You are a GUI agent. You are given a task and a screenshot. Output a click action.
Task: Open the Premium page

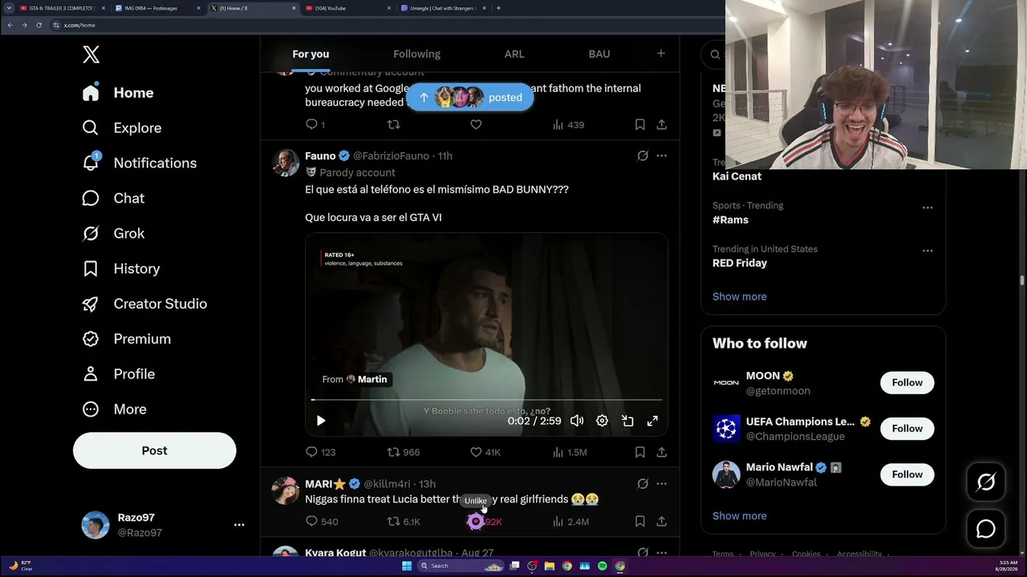point(127,339)
